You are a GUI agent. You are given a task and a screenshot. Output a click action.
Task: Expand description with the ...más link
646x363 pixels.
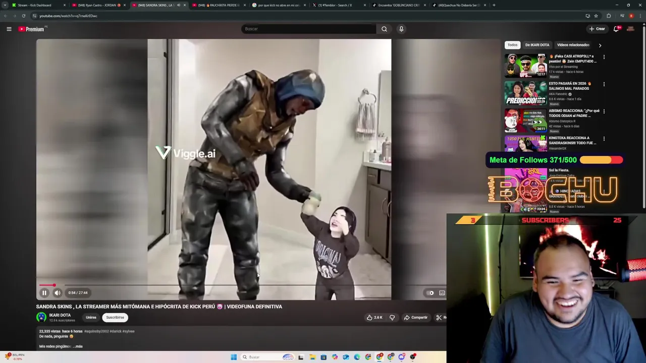[78, 346]
